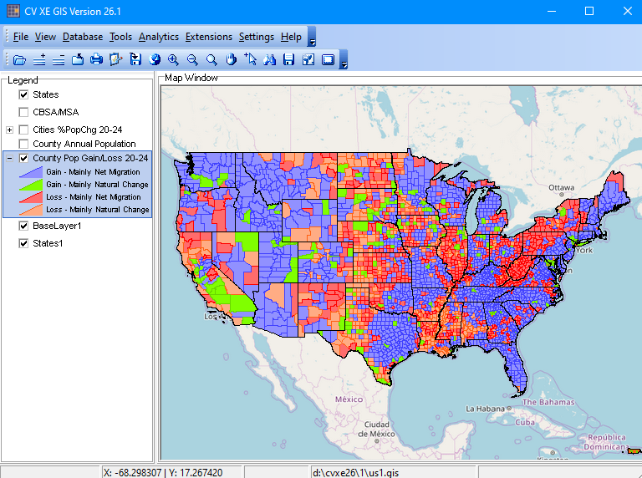Open the Database menu
Viewport: 642px width, 478px height.
83,37
